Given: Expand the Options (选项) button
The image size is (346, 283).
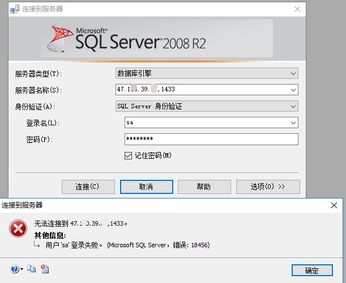Looking at the screenshot, I should coord(268,187).
